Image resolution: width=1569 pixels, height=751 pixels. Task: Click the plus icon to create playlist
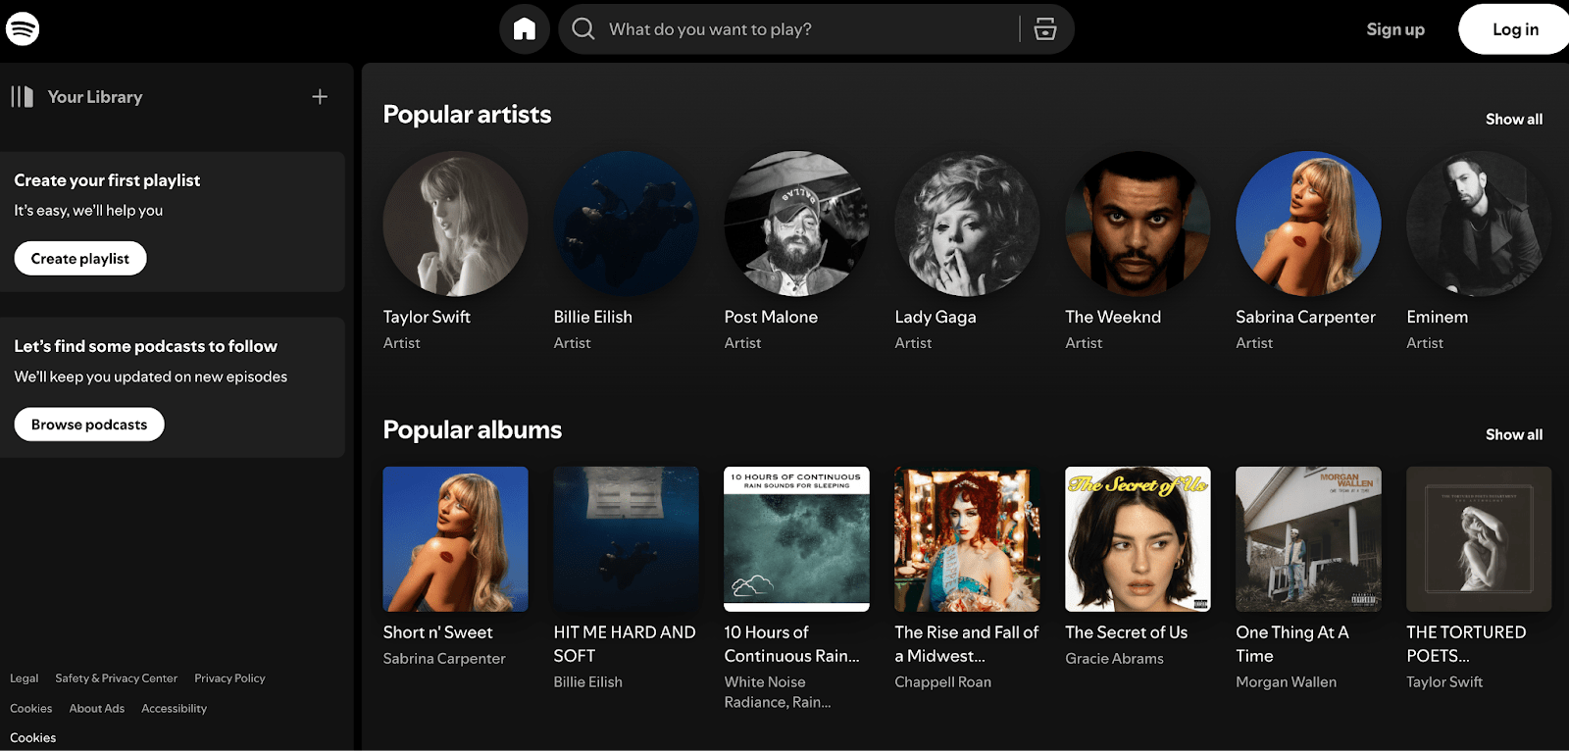point(320,97)
